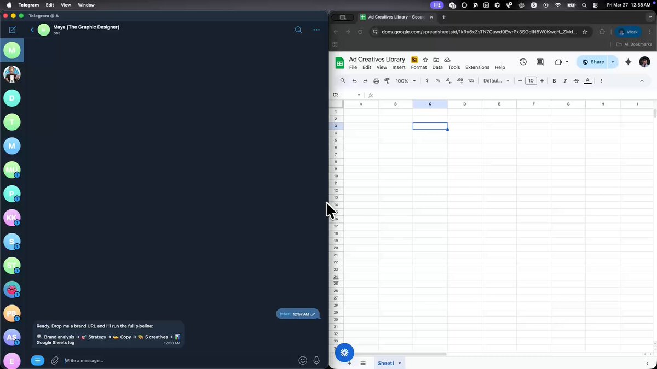Open the Extensions menu

point(477,67)
